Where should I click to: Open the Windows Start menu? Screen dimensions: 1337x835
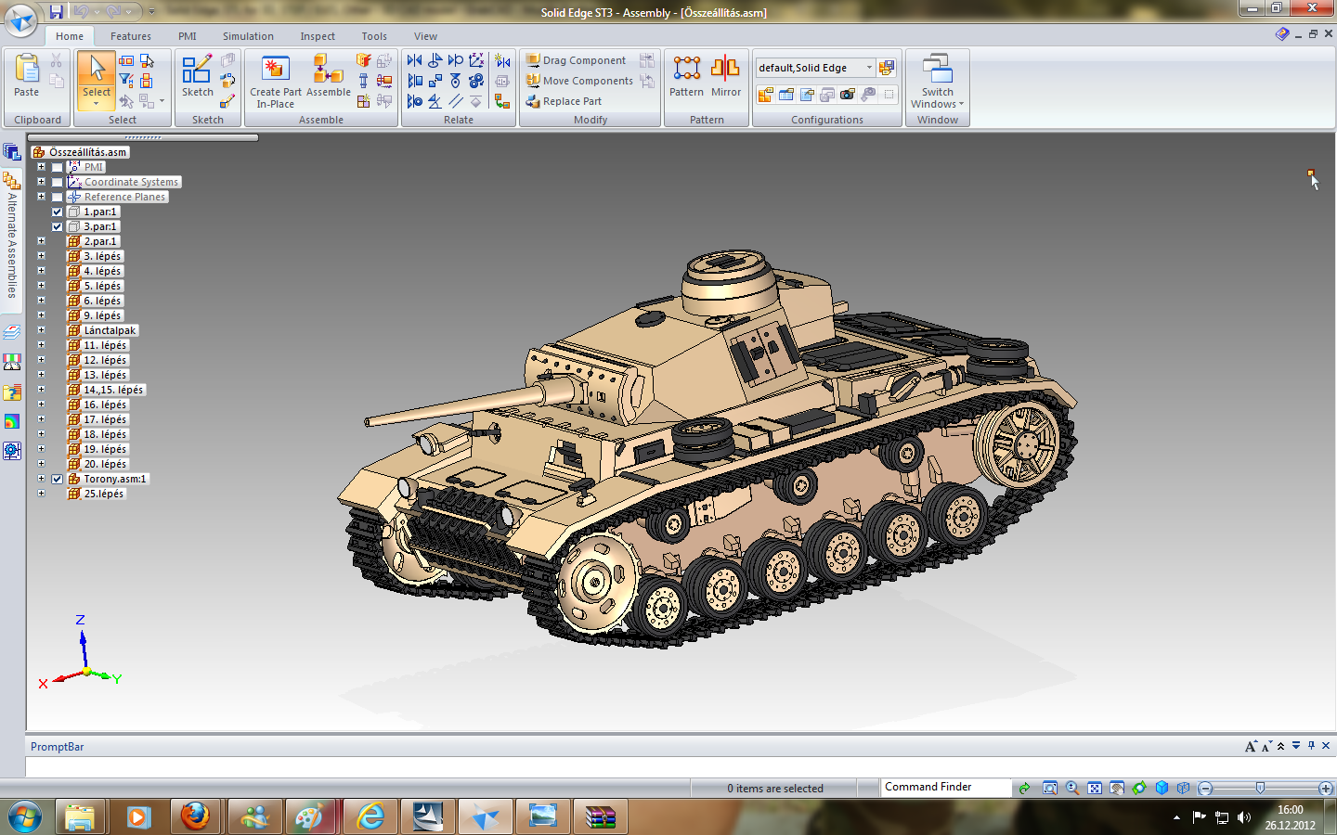tap(25, 817)
